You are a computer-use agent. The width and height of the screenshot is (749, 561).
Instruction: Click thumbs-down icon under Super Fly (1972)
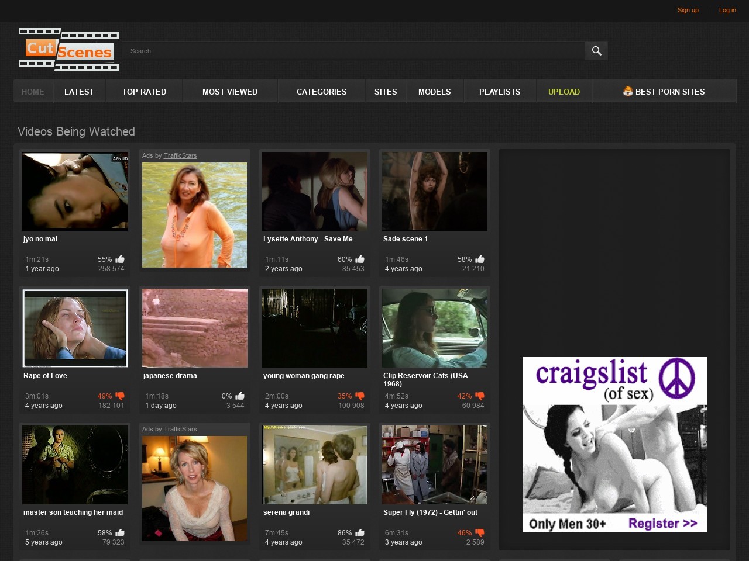480,533
